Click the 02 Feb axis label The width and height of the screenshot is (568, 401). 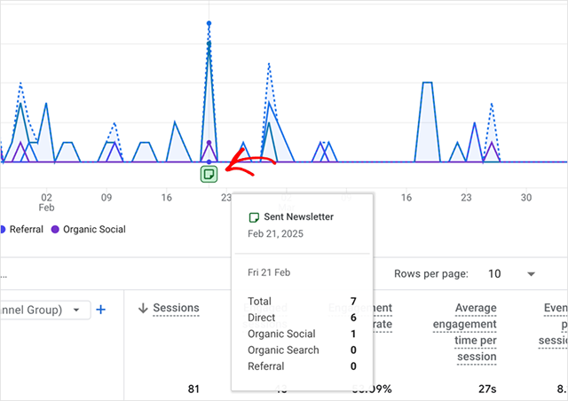point(46,202)
